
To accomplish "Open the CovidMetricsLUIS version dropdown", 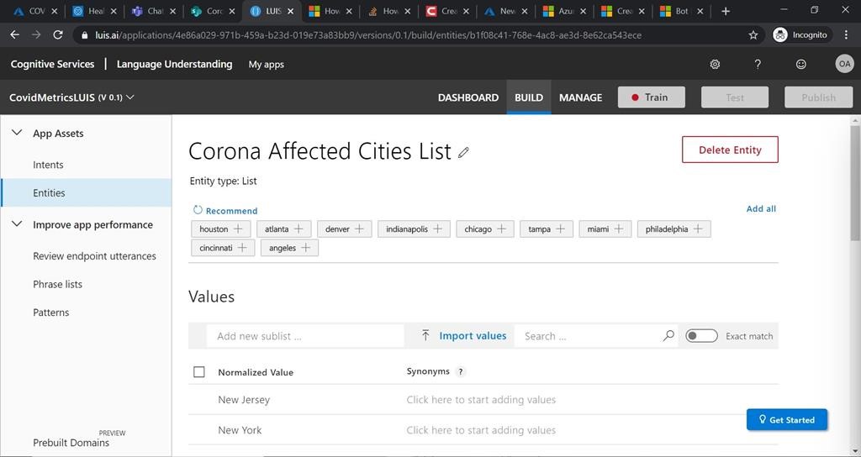I will click(x=130, y=97).
